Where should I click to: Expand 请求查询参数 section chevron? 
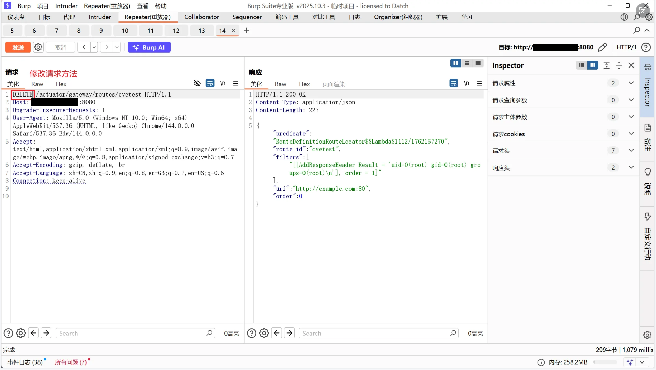click(631, 100)
